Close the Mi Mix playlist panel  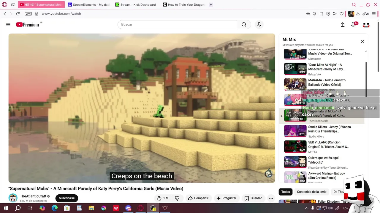pyautogui.click(x=362, y=42)
